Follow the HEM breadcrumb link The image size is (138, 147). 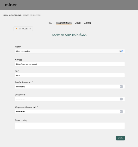(x=5, y=15)
